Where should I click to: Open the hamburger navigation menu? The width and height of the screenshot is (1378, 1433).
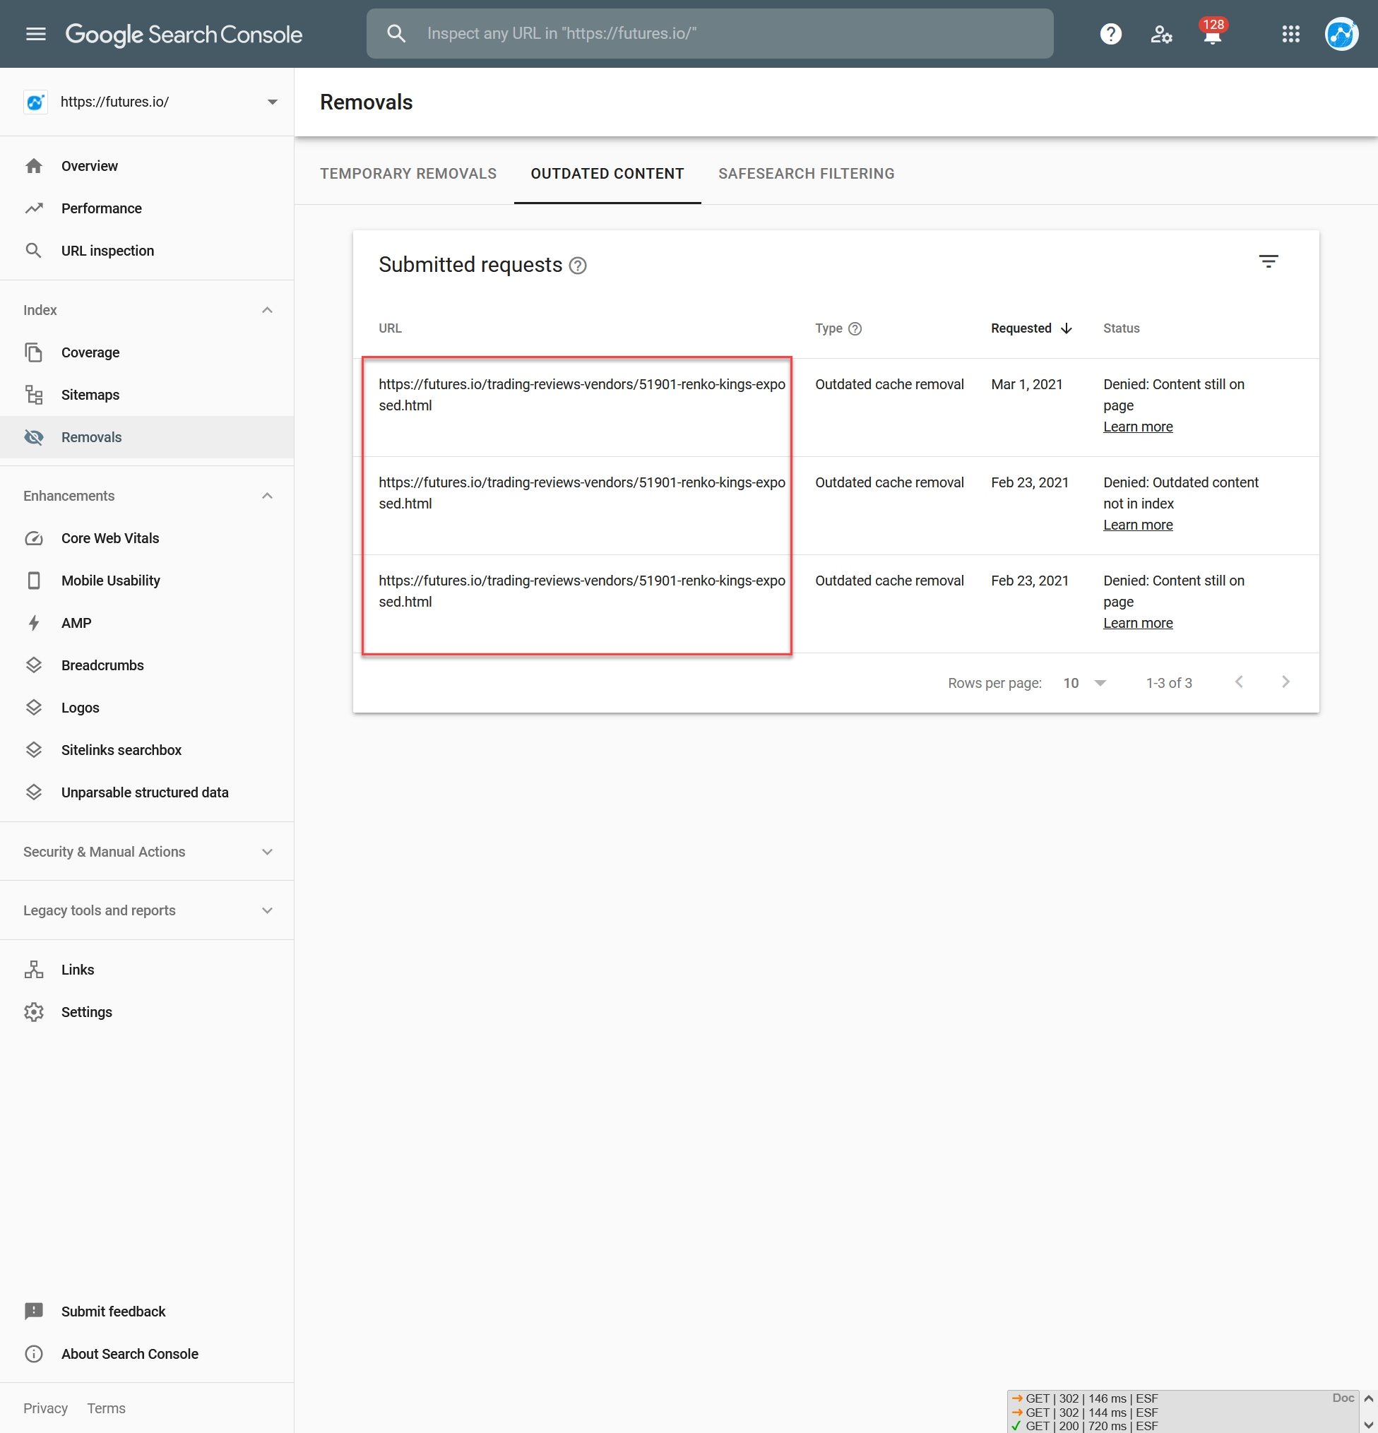point(36,34)
